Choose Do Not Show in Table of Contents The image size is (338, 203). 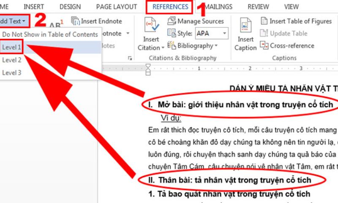50,34
